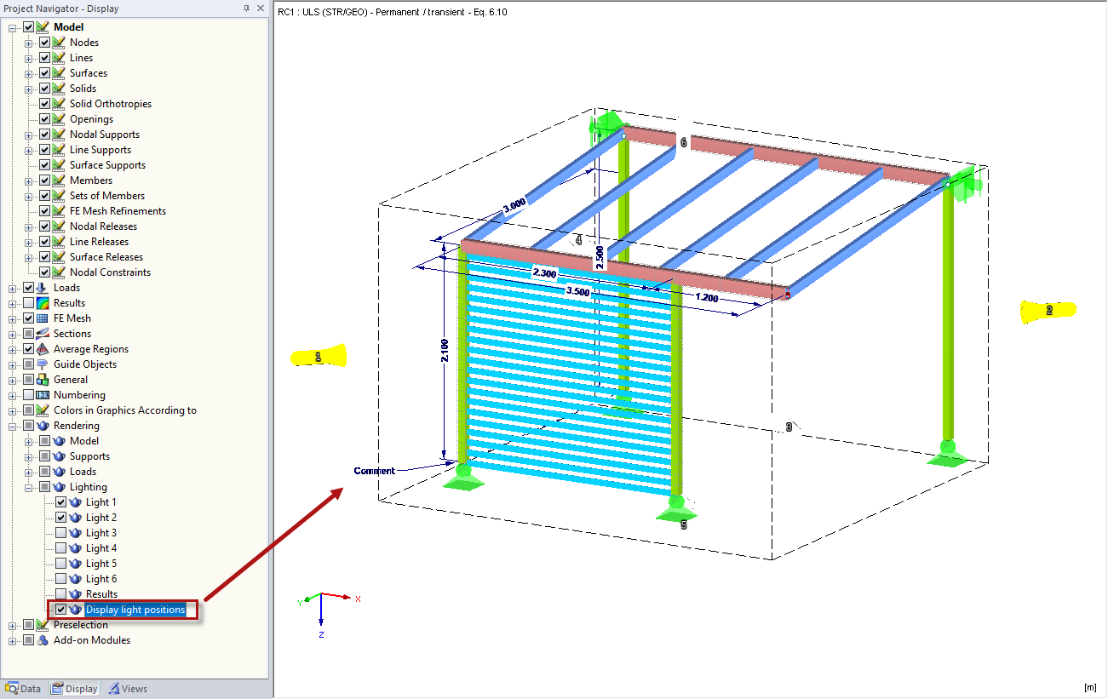Switch to the Data tab
The width and height of the screenshot is (1108, 699).
point(23,689)
